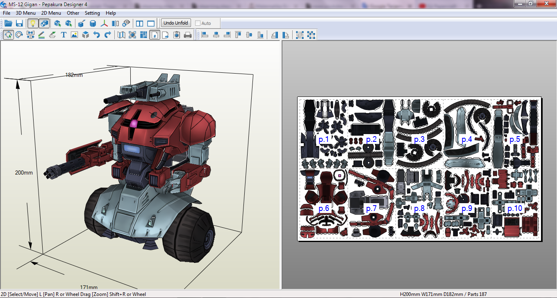Screen dimensions: 557x298
Task: Align parts to the bottom edge
Action: point(260,35)
